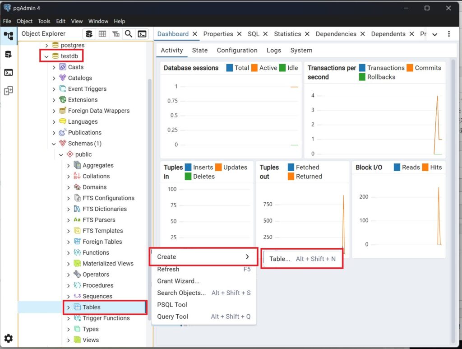The height and width of the screenshot is (349, 462).
Task: Click the schema diff sidebar icon
Action: pyautogui.click(x=8, y=90)
